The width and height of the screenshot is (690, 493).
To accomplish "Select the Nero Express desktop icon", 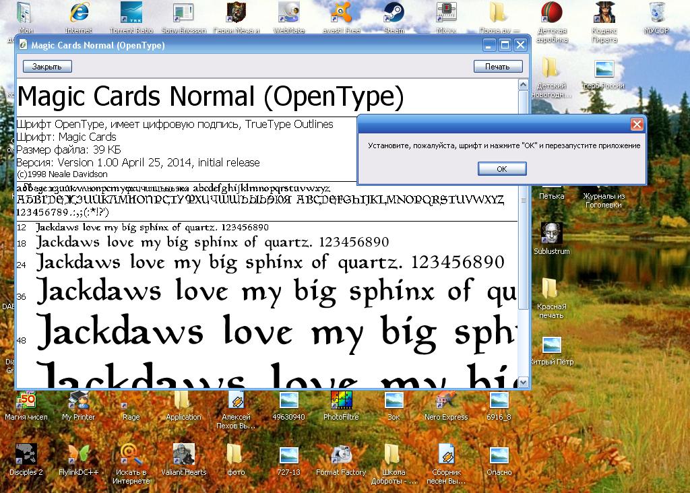I will (x=446, y=401).
